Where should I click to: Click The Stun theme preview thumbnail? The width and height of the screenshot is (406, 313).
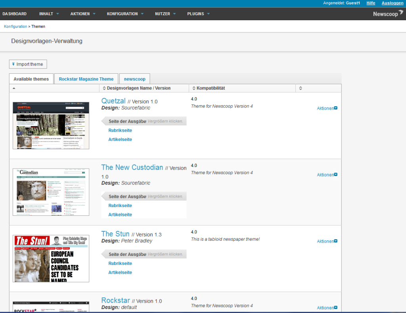coord(51,258)
